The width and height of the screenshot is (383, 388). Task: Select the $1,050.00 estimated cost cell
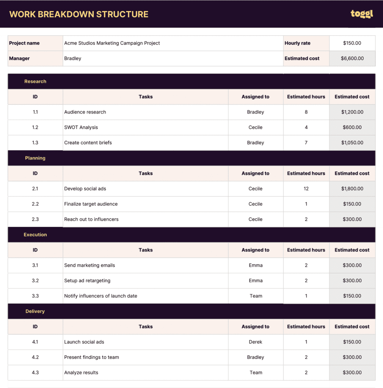352,143
